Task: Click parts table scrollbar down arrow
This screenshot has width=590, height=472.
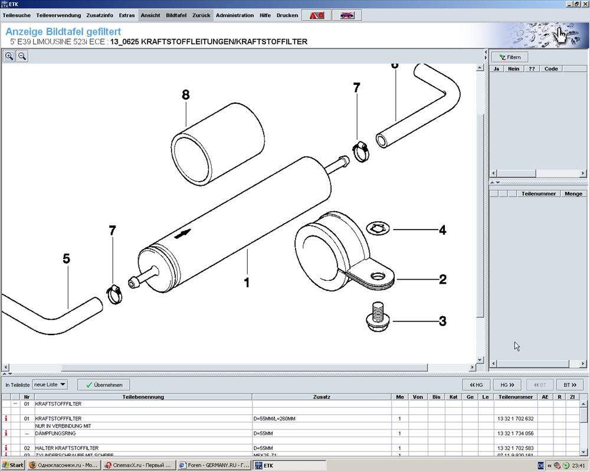Action: 584,452
